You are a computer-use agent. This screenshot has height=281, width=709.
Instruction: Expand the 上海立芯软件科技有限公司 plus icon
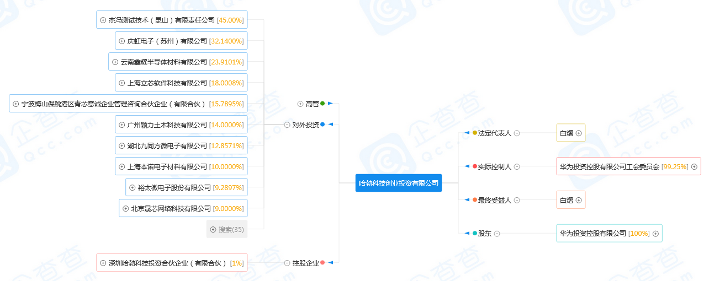point(122,83)
